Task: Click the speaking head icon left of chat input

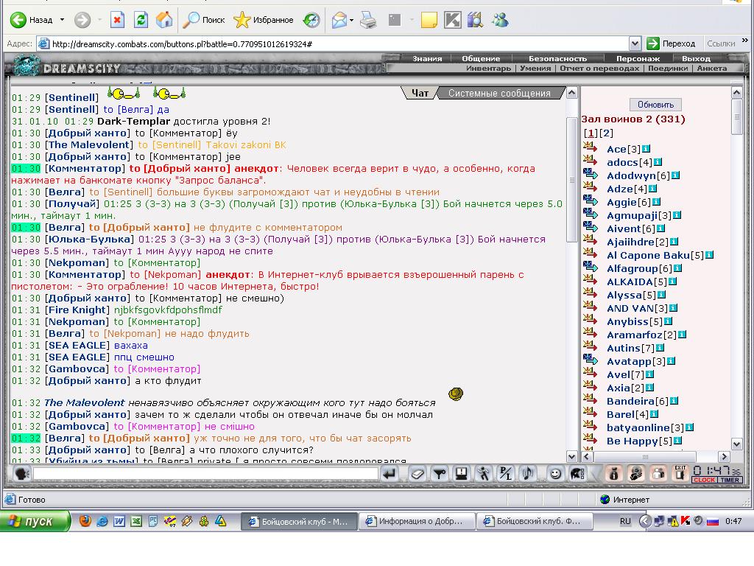Action: pos(21,474)
